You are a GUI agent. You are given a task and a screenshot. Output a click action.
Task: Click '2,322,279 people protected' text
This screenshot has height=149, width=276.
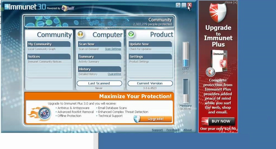click(x=152, y=24)
